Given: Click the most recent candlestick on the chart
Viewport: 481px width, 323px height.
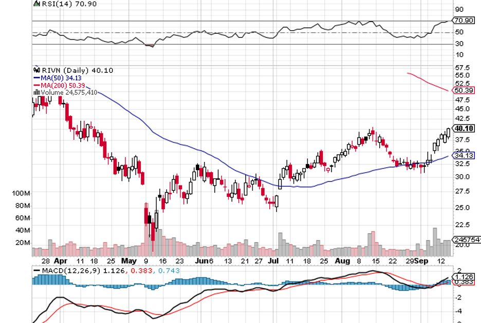Looking at the screenshot, I should point(448,133).
